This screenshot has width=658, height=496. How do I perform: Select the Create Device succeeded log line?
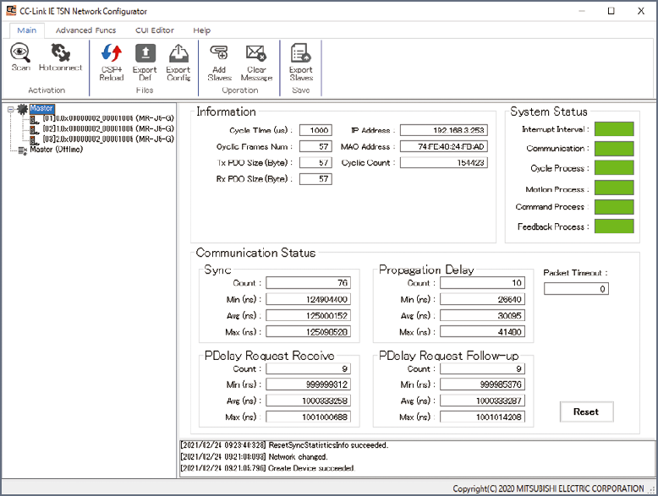click(268, 468)
